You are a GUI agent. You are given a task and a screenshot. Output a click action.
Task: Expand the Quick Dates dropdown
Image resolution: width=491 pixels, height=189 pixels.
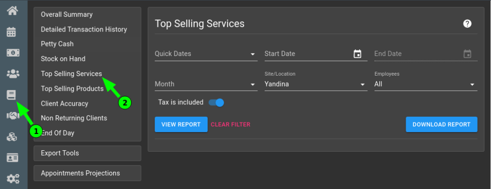pyautogui.click(x=206, y=54)
